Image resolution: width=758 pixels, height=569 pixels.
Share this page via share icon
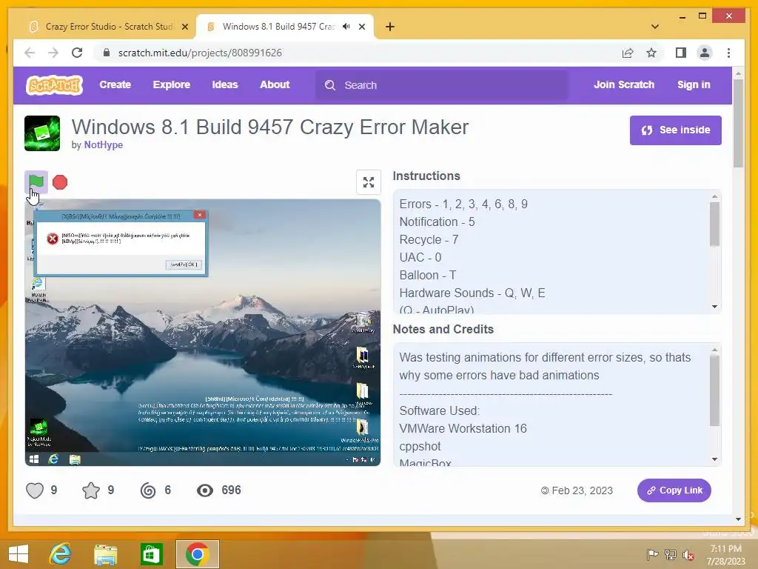pyautogui.click(x=628, y=53)
